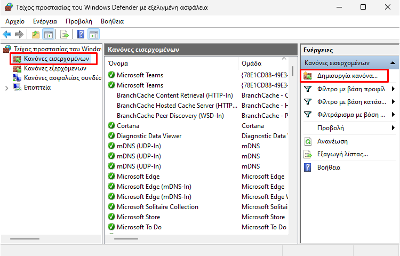Click Εξαγωγή λίστας... action text

(x=342, y=154)
